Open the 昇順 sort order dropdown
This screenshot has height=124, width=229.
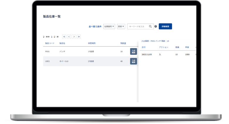click(121, 27)
